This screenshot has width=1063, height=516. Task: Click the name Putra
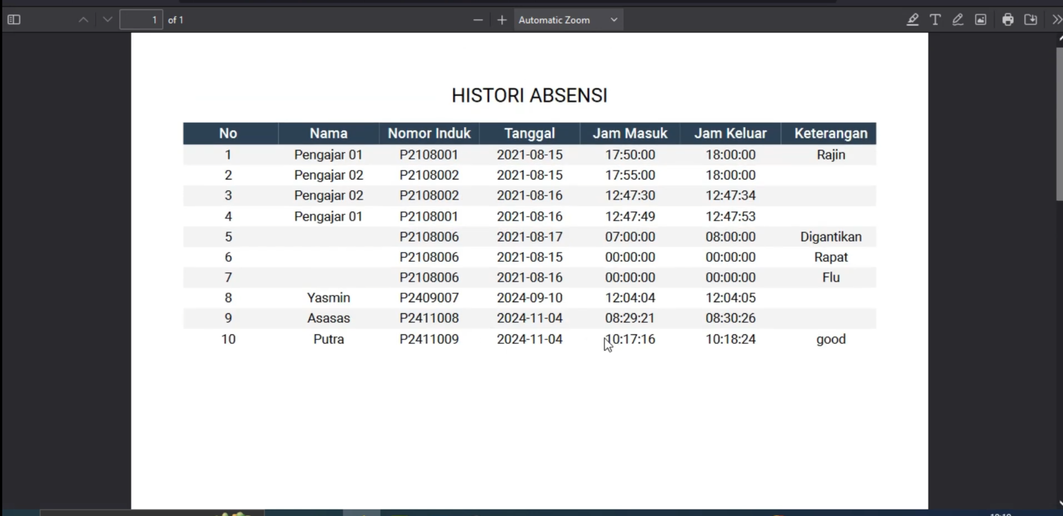click(x=329, y=339)
